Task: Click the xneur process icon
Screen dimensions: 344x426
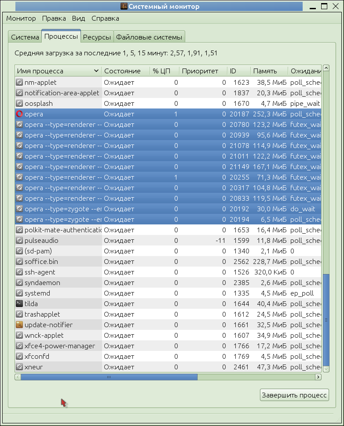Action: tap(19, 367)
